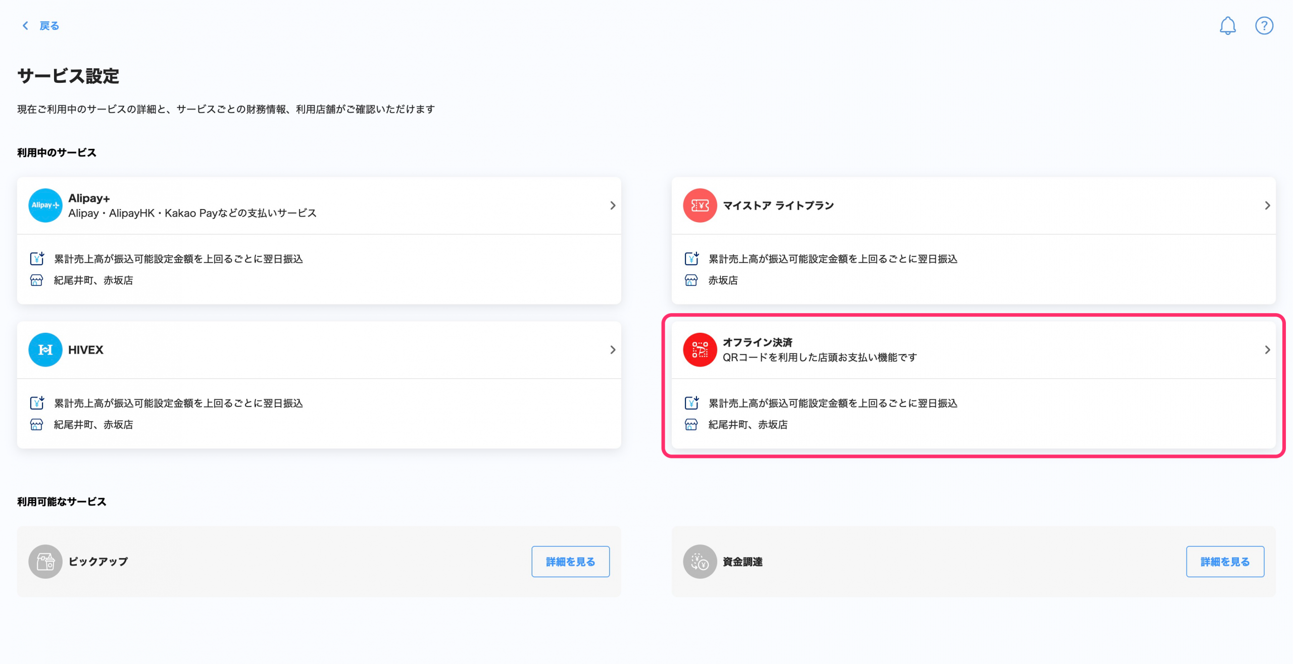Click the Alipay+ blue logo icon
Image resolution: width=1293 pixels, height=664 pixels.
45,206
